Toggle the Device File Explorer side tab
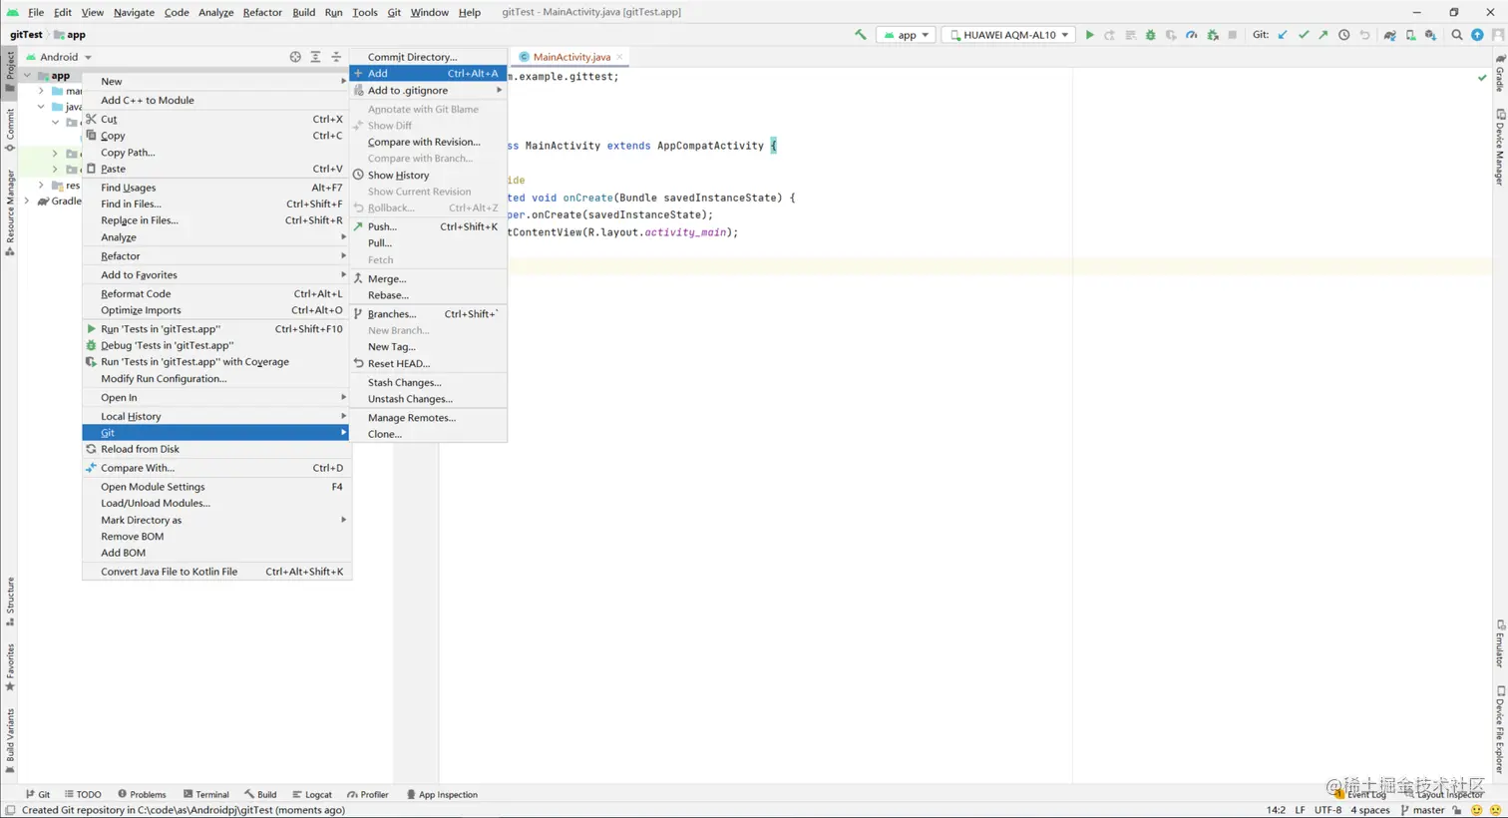Viewport: 1508px width, 818px height. pyautogui.click(x=1500, y=729)
